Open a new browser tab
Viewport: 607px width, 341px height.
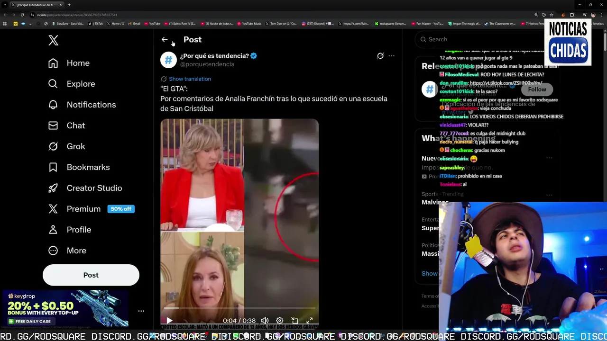coord(69,5)
